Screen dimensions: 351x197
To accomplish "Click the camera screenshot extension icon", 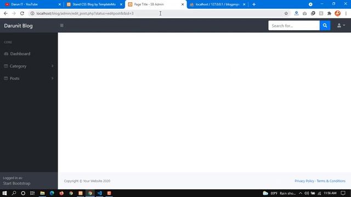I will pos(305,13).
